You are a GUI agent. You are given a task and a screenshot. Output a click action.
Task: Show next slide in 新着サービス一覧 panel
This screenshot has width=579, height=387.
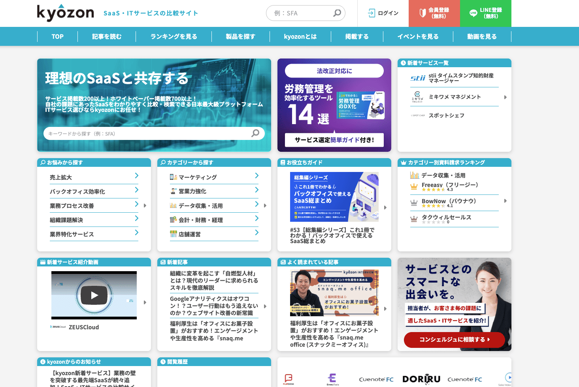click(505, 97)
